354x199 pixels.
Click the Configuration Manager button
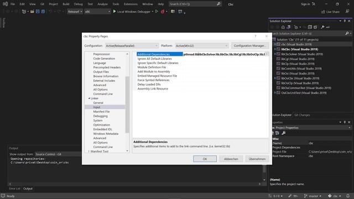(249, 46)
